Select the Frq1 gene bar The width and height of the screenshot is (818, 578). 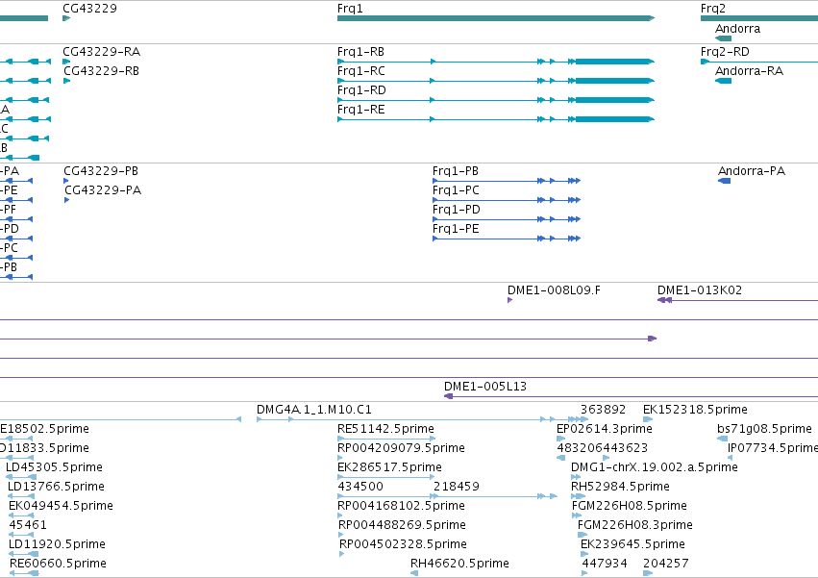click(496, 18)
